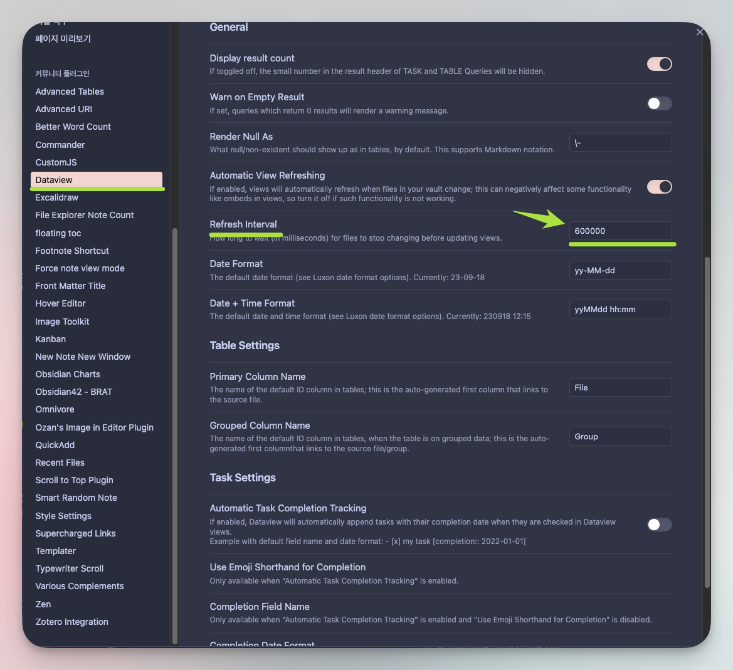The width and height of the screenshot is (733, 670).
Task: Select the Templater plugin in sidebar
Action: 55,551
